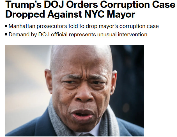This screenshot has width=177, height=137.
Task: Select the headline line "Dropped Against NYC Mayor"
Action: click(x=70, y=15)
